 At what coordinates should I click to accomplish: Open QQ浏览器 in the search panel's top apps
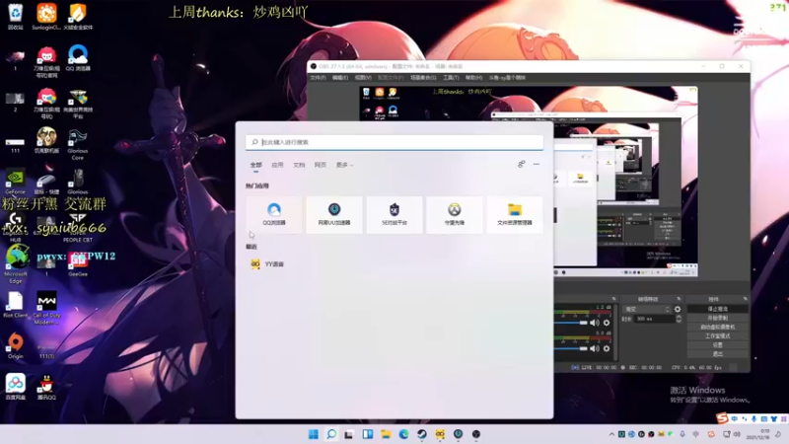point(274,215)
